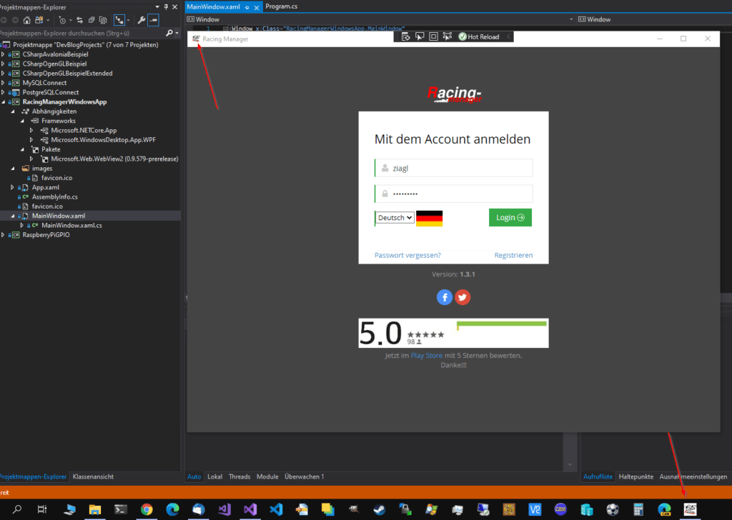Screen dimensions: 732x520
Task: Click the Twitter icon below the version text
Action: [463, 297]
